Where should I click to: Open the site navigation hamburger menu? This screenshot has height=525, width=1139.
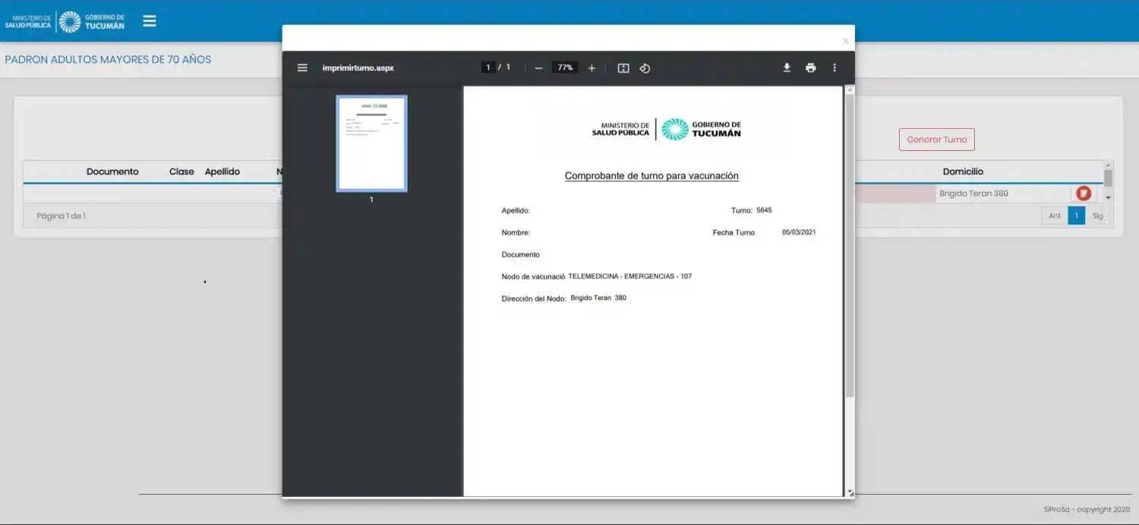[149, 20]
